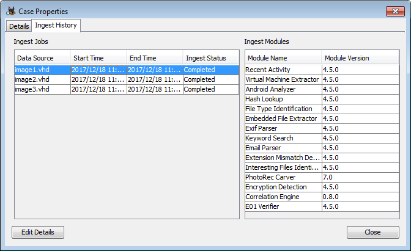Screen dimensions: 411x251
Task: Select the Exif Parser module row
Action: [322, 128]
